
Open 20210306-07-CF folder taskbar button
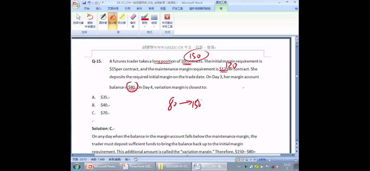[x=173, y=166]
